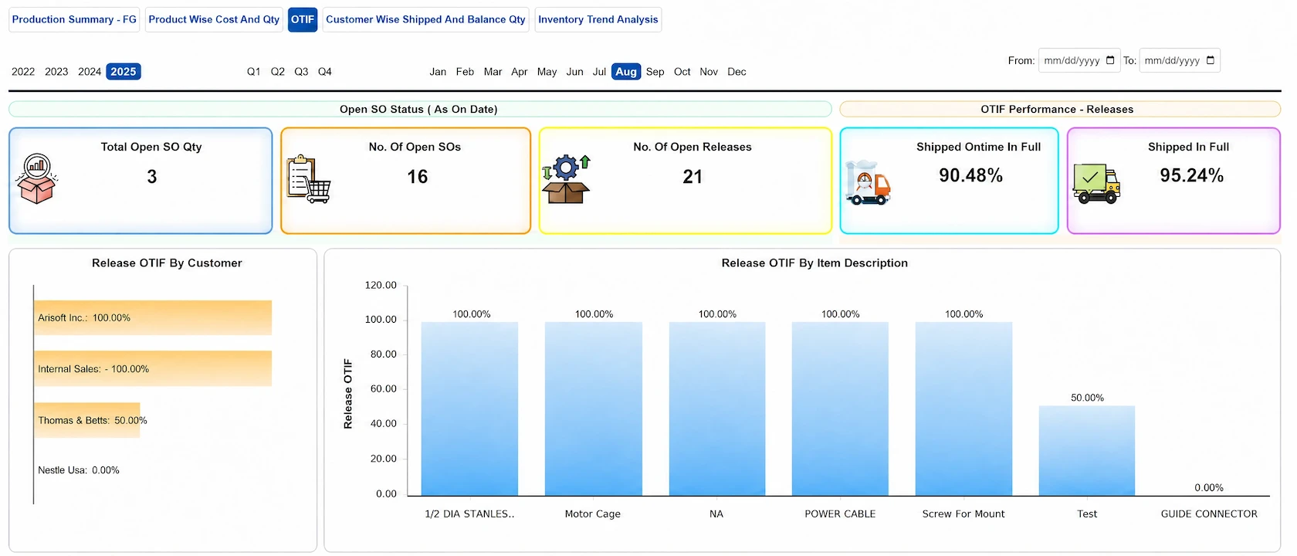
Task: Click the GUIDE CONNECTOR axis label
Action: click(x=1209, y=514)
